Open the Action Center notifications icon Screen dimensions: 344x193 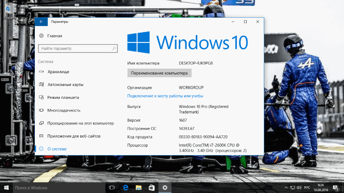tap(335, 188)
